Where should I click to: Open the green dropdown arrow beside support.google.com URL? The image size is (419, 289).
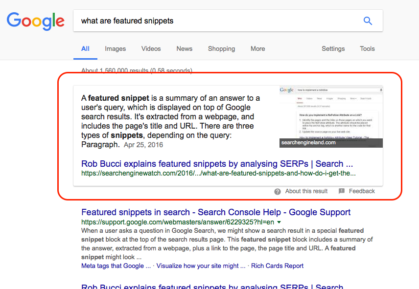tap(279, 222)
